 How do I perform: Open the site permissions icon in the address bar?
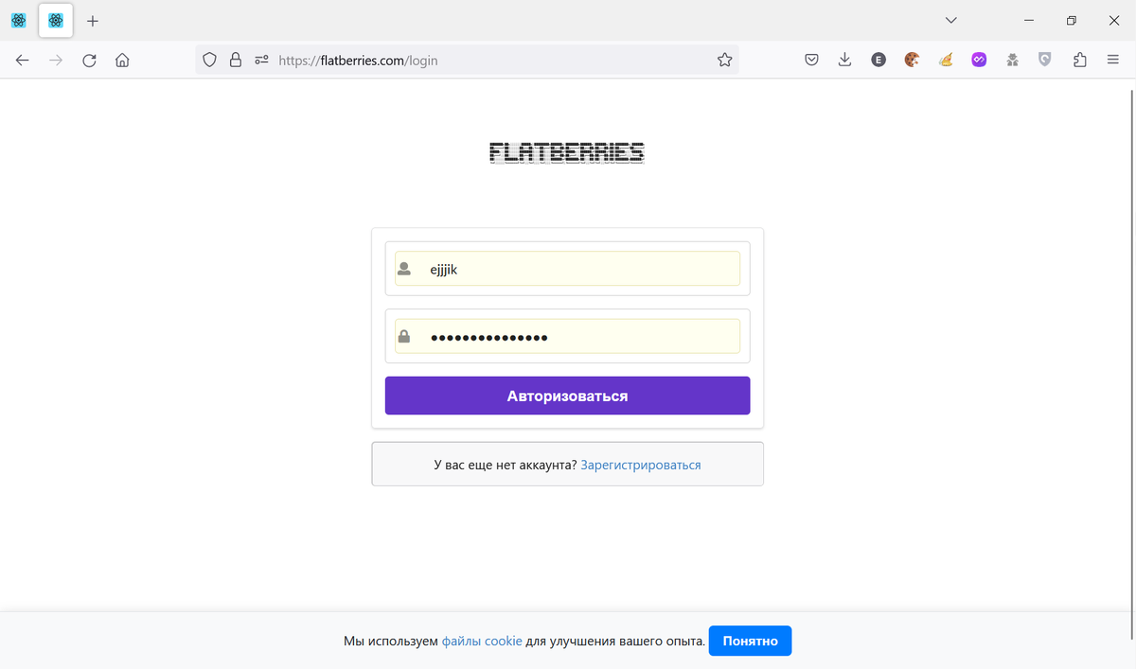coord(262,61)
